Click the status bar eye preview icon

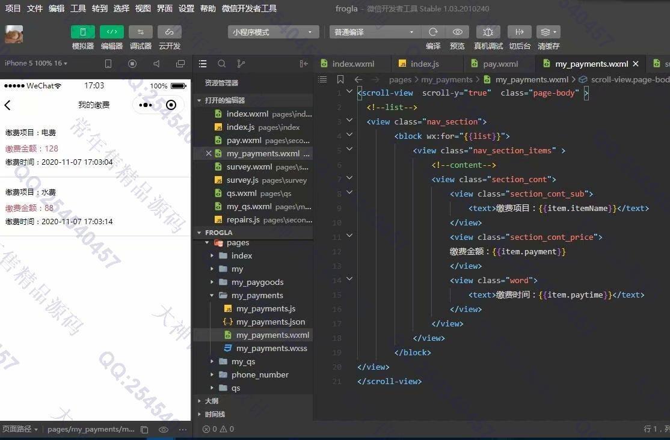pos(164,429)
